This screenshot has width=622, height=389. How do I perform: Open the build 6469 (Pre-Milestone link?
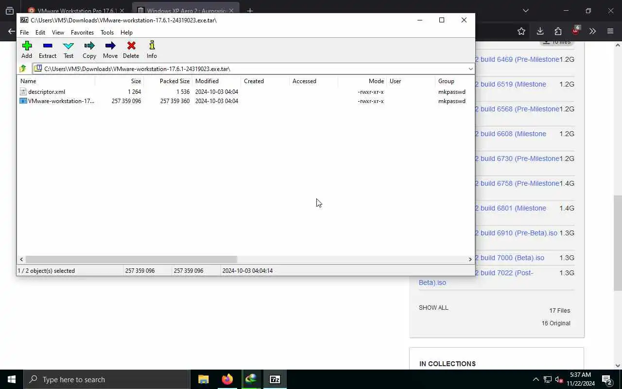517,59
